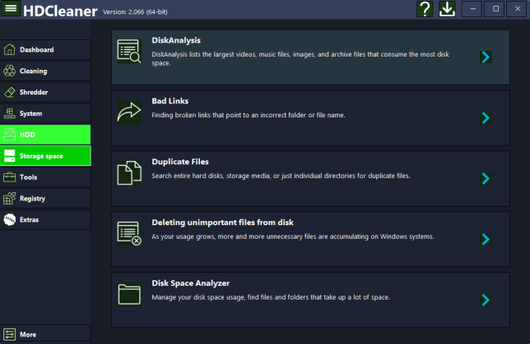This screenshot has height=344, width=530.
Task: Click the Bad Links title
Action: point(170,101)
